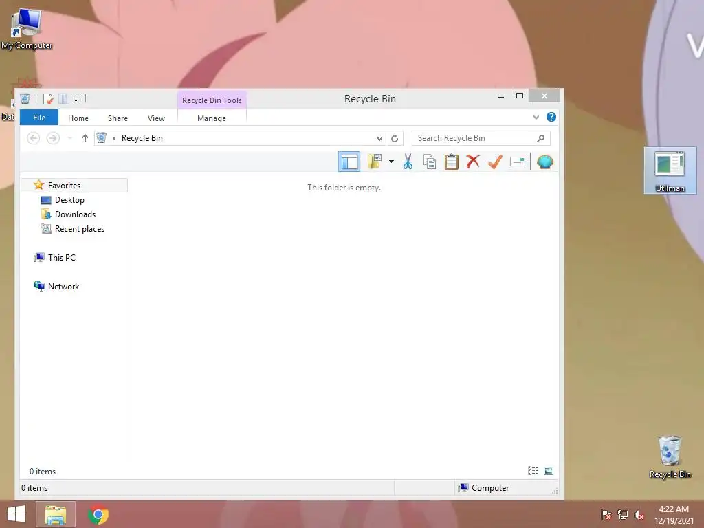Launch Google Chrome from the taskbar
Image resolution: width=704 pixels, height=528 pixels.
click(x=98, y=514)
